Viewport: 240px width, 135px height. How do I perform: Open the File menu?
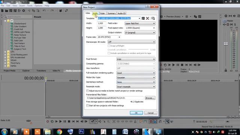tap(3, 6)
